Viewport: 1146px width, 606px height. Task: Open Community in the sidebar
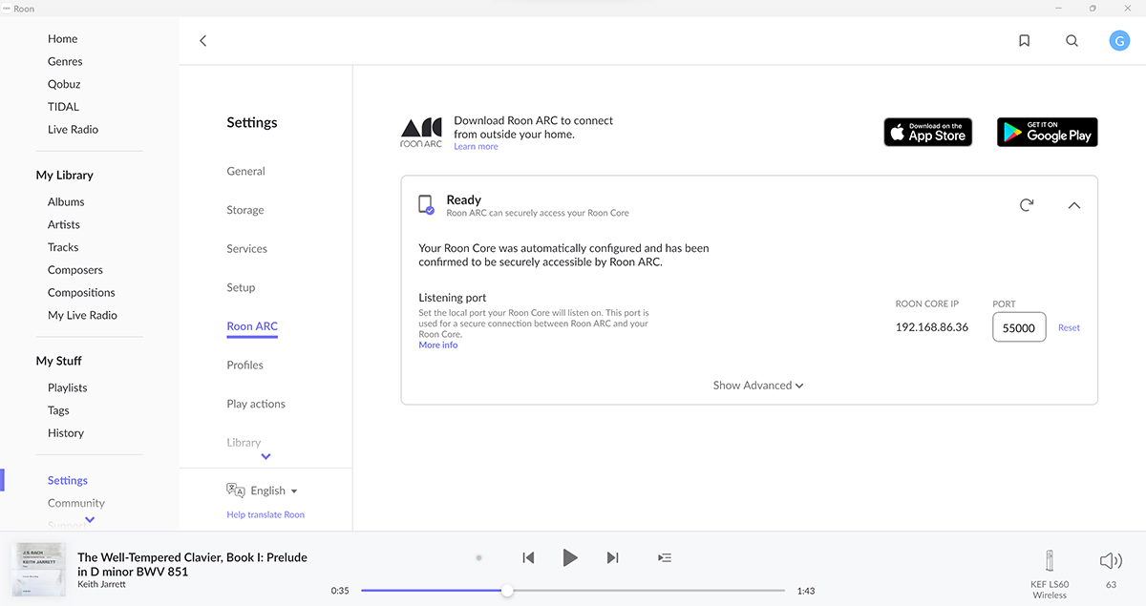coord(76,504)
